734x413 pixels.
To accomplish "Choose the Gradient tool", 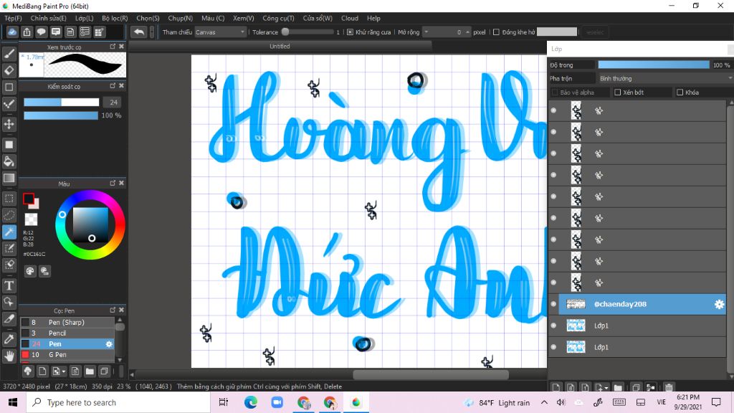I will pyautogui.click(x=9, y=178).
